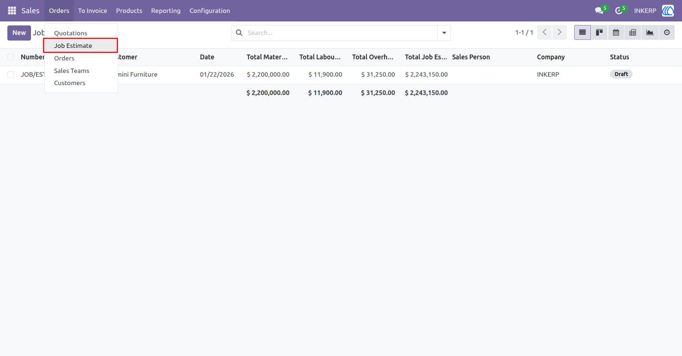Sort by the Status column header
This screenshot has width=682, height=356.
tap(619, 57)
